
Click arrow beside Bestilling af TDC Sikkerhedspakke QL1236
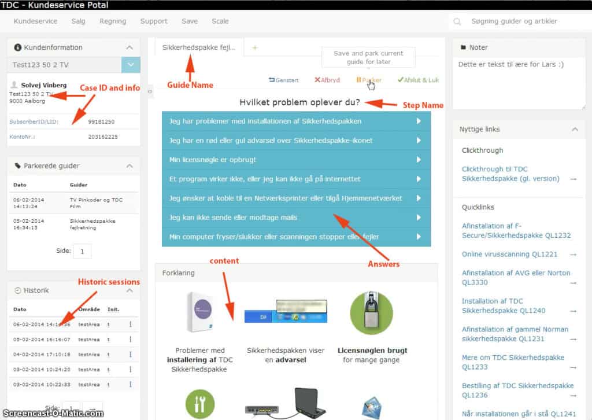573,396
